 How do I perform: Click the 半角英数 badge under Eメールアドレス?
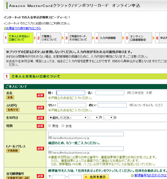point(13,151)
